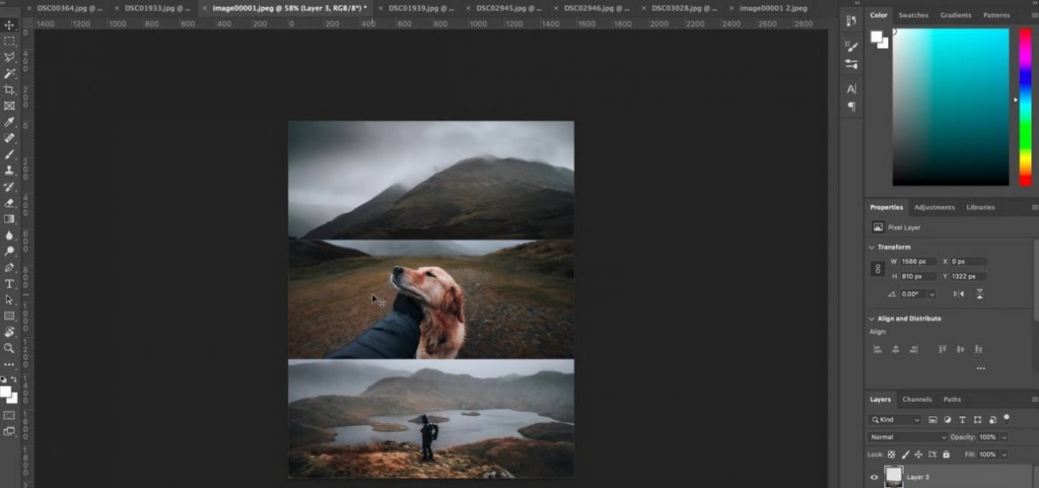Open the DSC01939.jpg document tab

[x=416, y=8]
